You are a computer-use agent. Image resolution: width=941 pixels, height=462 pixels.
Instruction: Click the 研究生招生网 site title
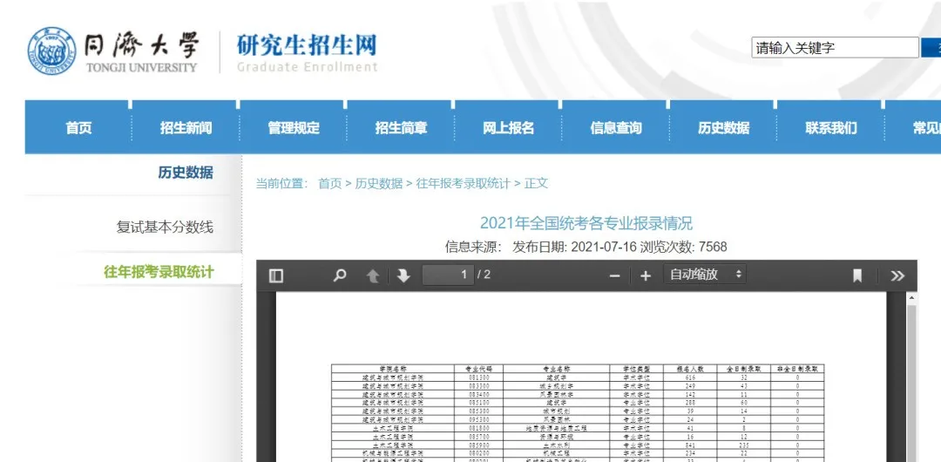click(x=307, y=45)
